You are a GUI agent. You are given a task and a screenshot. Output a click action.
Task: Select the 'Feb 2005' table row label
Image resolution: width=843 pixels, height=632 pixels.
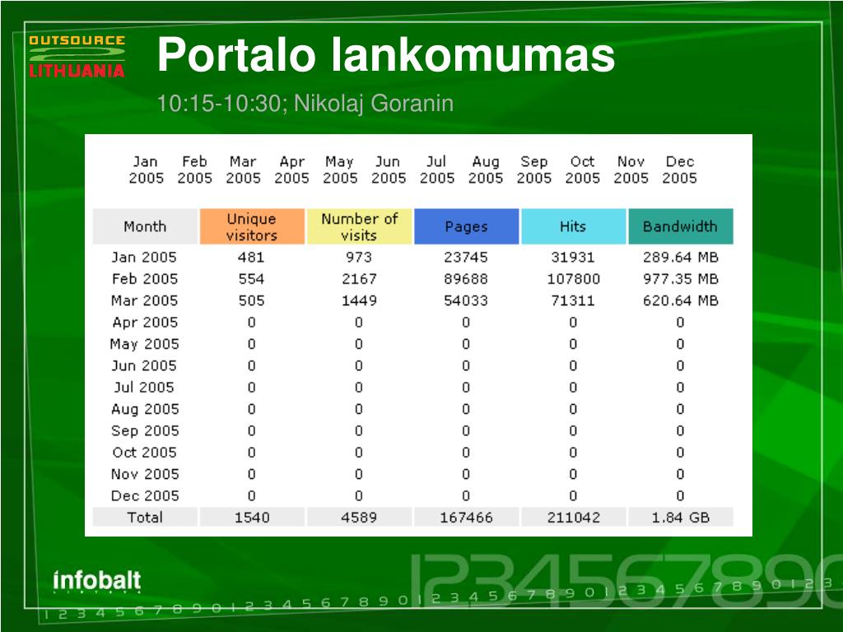(144, 279)
